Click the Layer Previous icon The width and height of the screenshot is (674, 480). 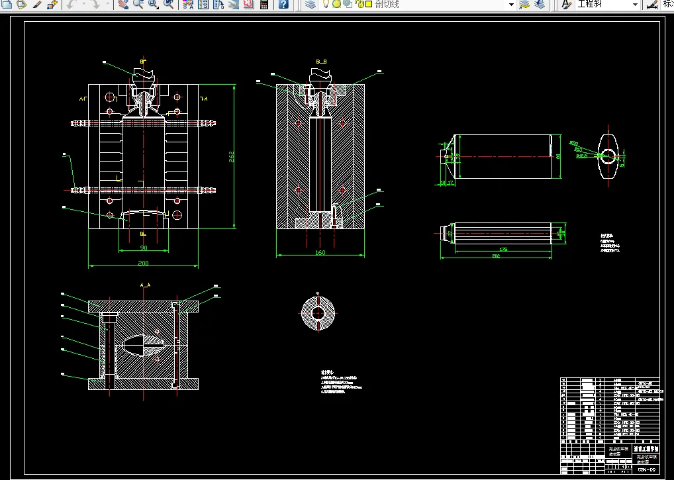(x=540, y=4)
